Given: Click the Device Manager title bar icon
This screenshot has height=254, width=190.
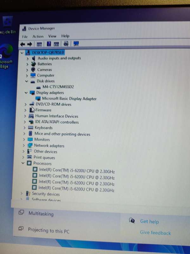Looking at the screenshot, I should (x=24, y=29).
